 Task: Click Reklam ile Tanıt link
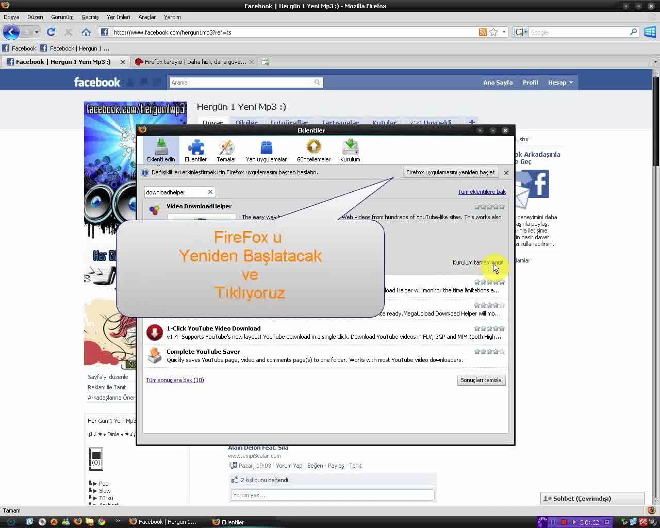pos(107,387)
